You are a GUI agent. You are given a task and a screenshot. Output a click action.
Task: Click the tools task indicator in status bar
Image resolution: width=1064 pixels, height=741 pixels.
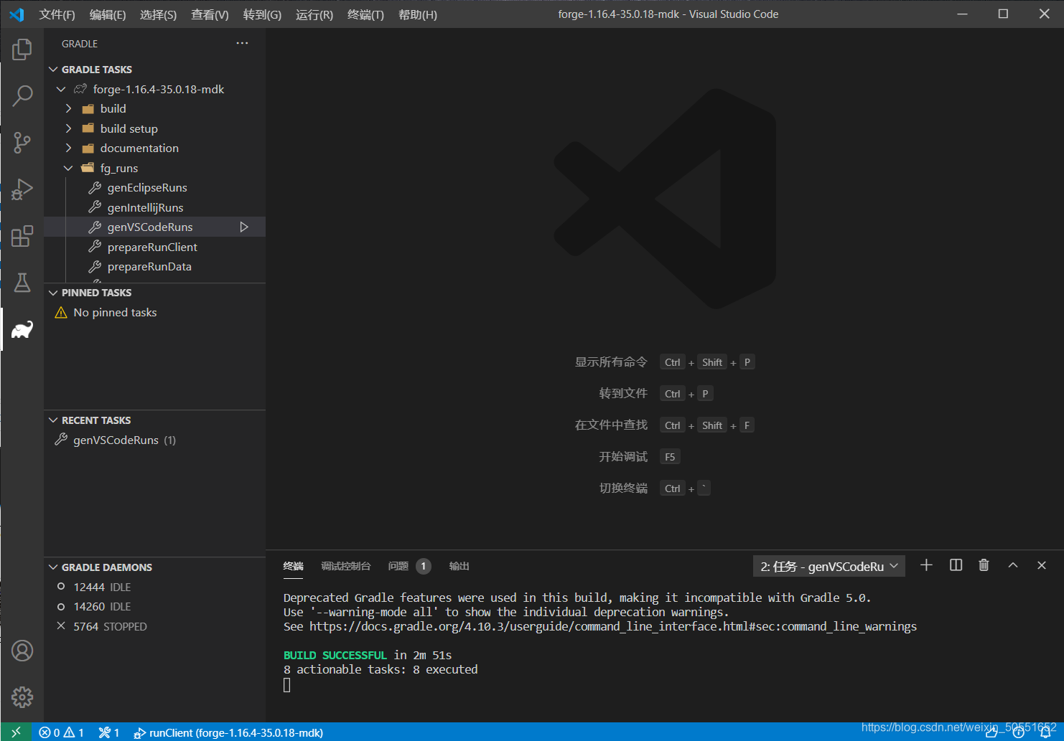tap(109, 732)
